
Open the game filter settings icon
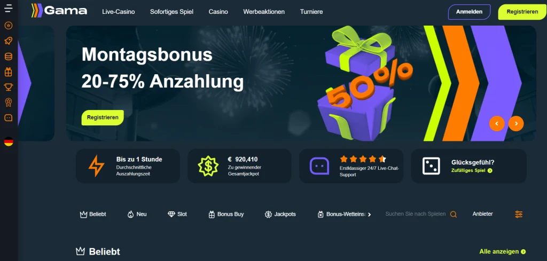coord(519,215)
